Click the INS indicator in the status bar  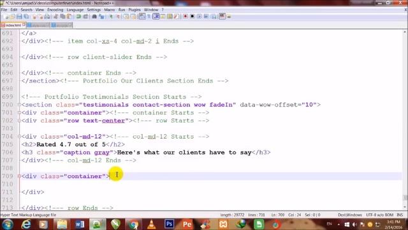(x=400, y=215)
